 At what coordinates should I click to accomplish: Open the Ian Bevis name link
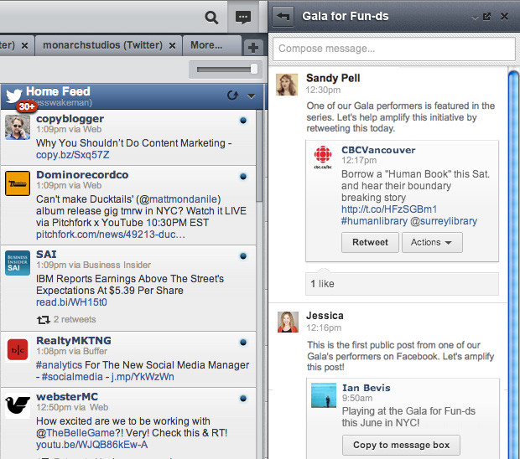point(367,388)
